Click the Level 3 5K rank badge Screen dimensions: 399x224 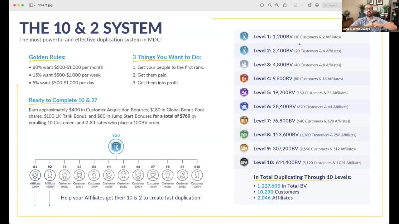(x=244, y=64)
